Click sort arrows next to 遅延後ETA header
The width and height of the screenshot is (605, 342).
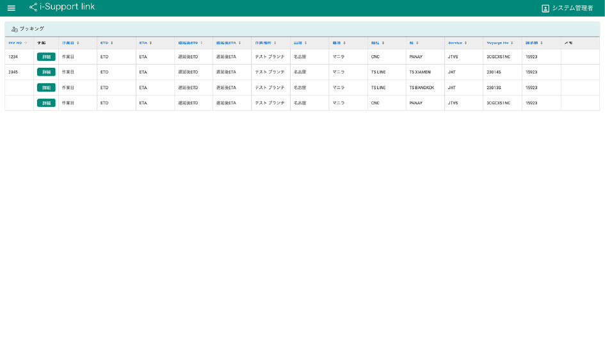239,43
